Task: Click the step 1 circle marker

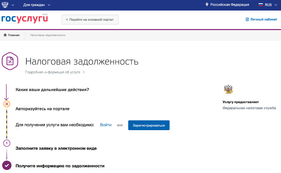Action: 6,143
